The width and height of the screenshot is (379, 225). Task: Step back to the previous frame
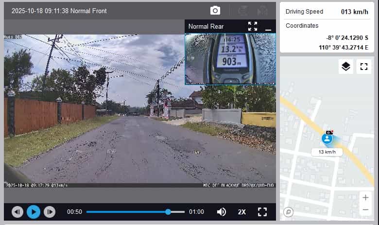tap(17, 212)
